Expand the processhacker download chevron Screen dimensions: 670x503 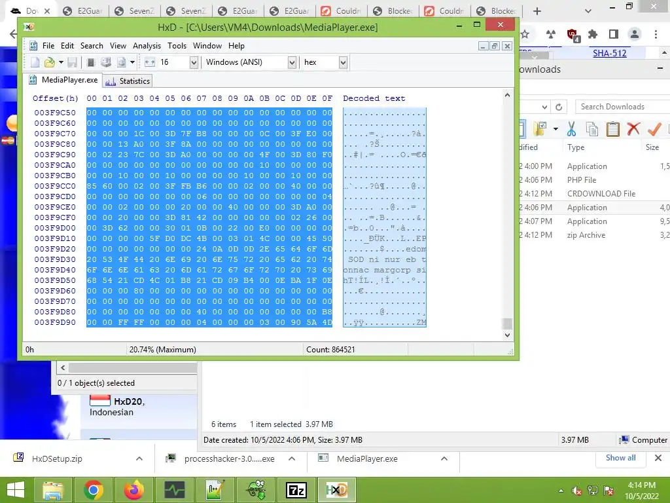point(292,458)
